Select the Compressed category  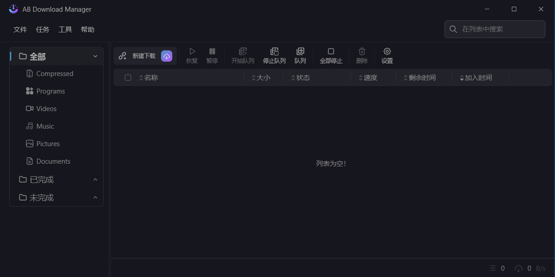click(x=56, y=74)
